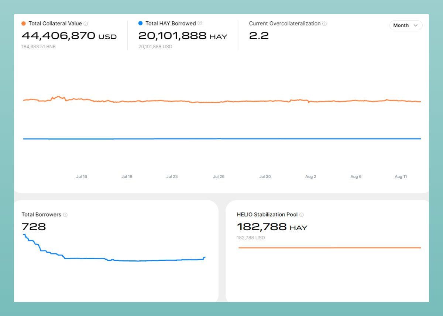
Task: Select the Jul 26 date on chart axis
Action: pos(219,177)
